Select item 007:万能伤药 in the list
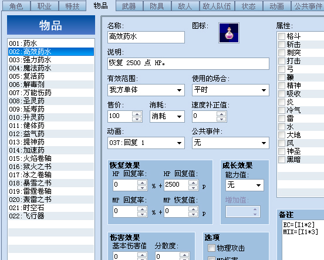This screenshot has width=324, height=260. pos(51,93)
